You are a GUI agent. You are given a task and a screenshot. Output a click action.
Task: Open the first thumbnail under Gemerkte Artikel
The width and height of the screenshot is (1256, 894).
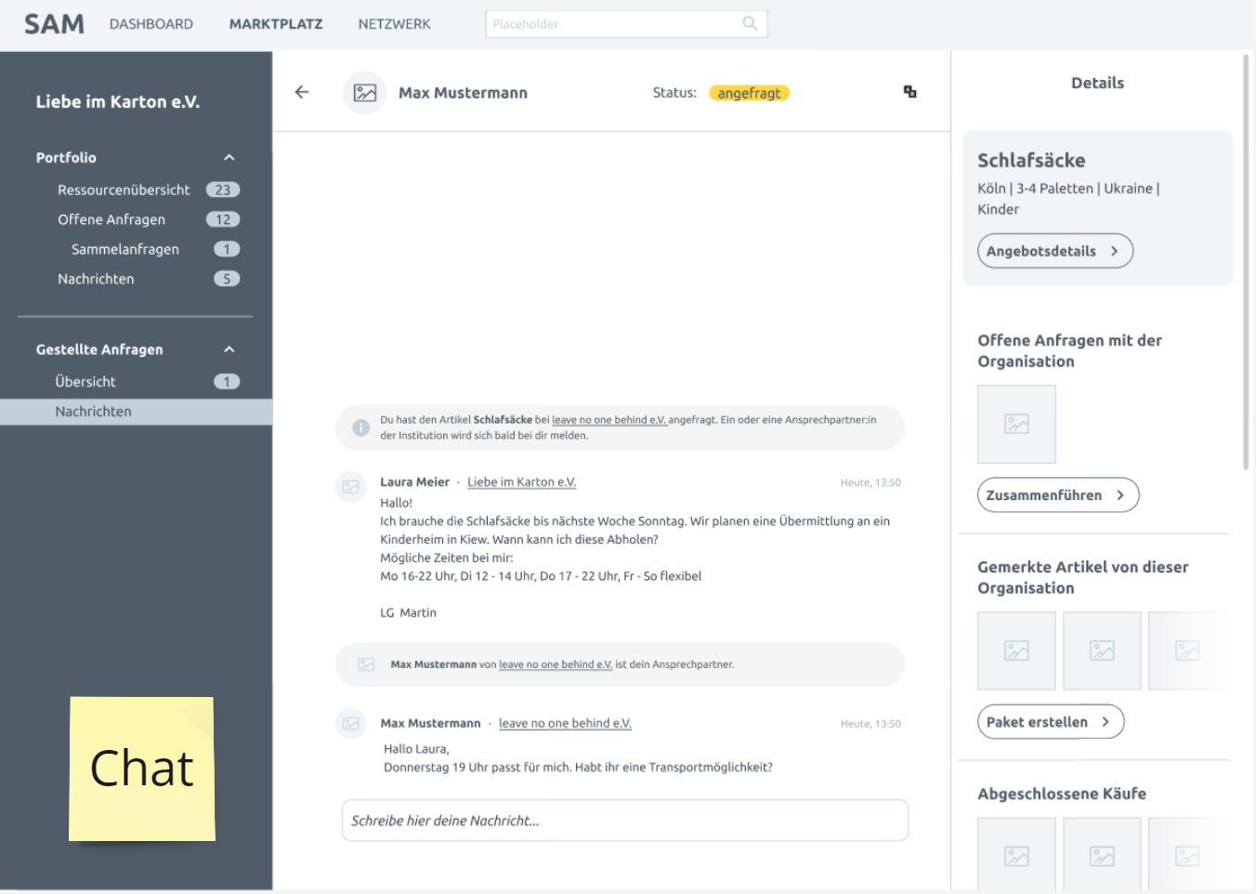1016,651
